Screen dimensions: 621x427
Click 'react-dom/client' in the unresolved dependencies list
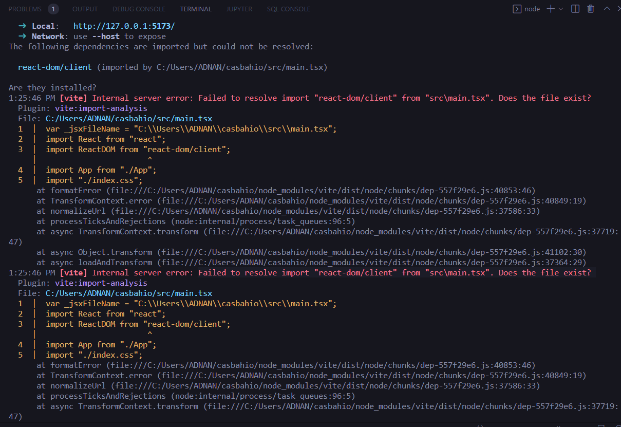point(55,67)
